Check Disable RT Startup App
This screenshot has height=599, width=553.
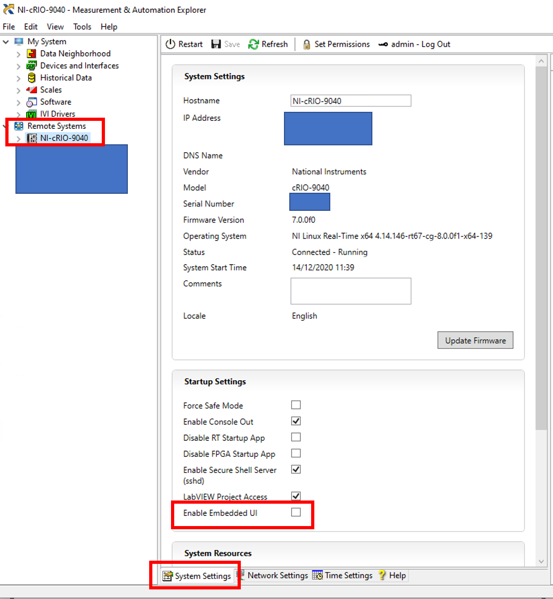tap(296, 437)
